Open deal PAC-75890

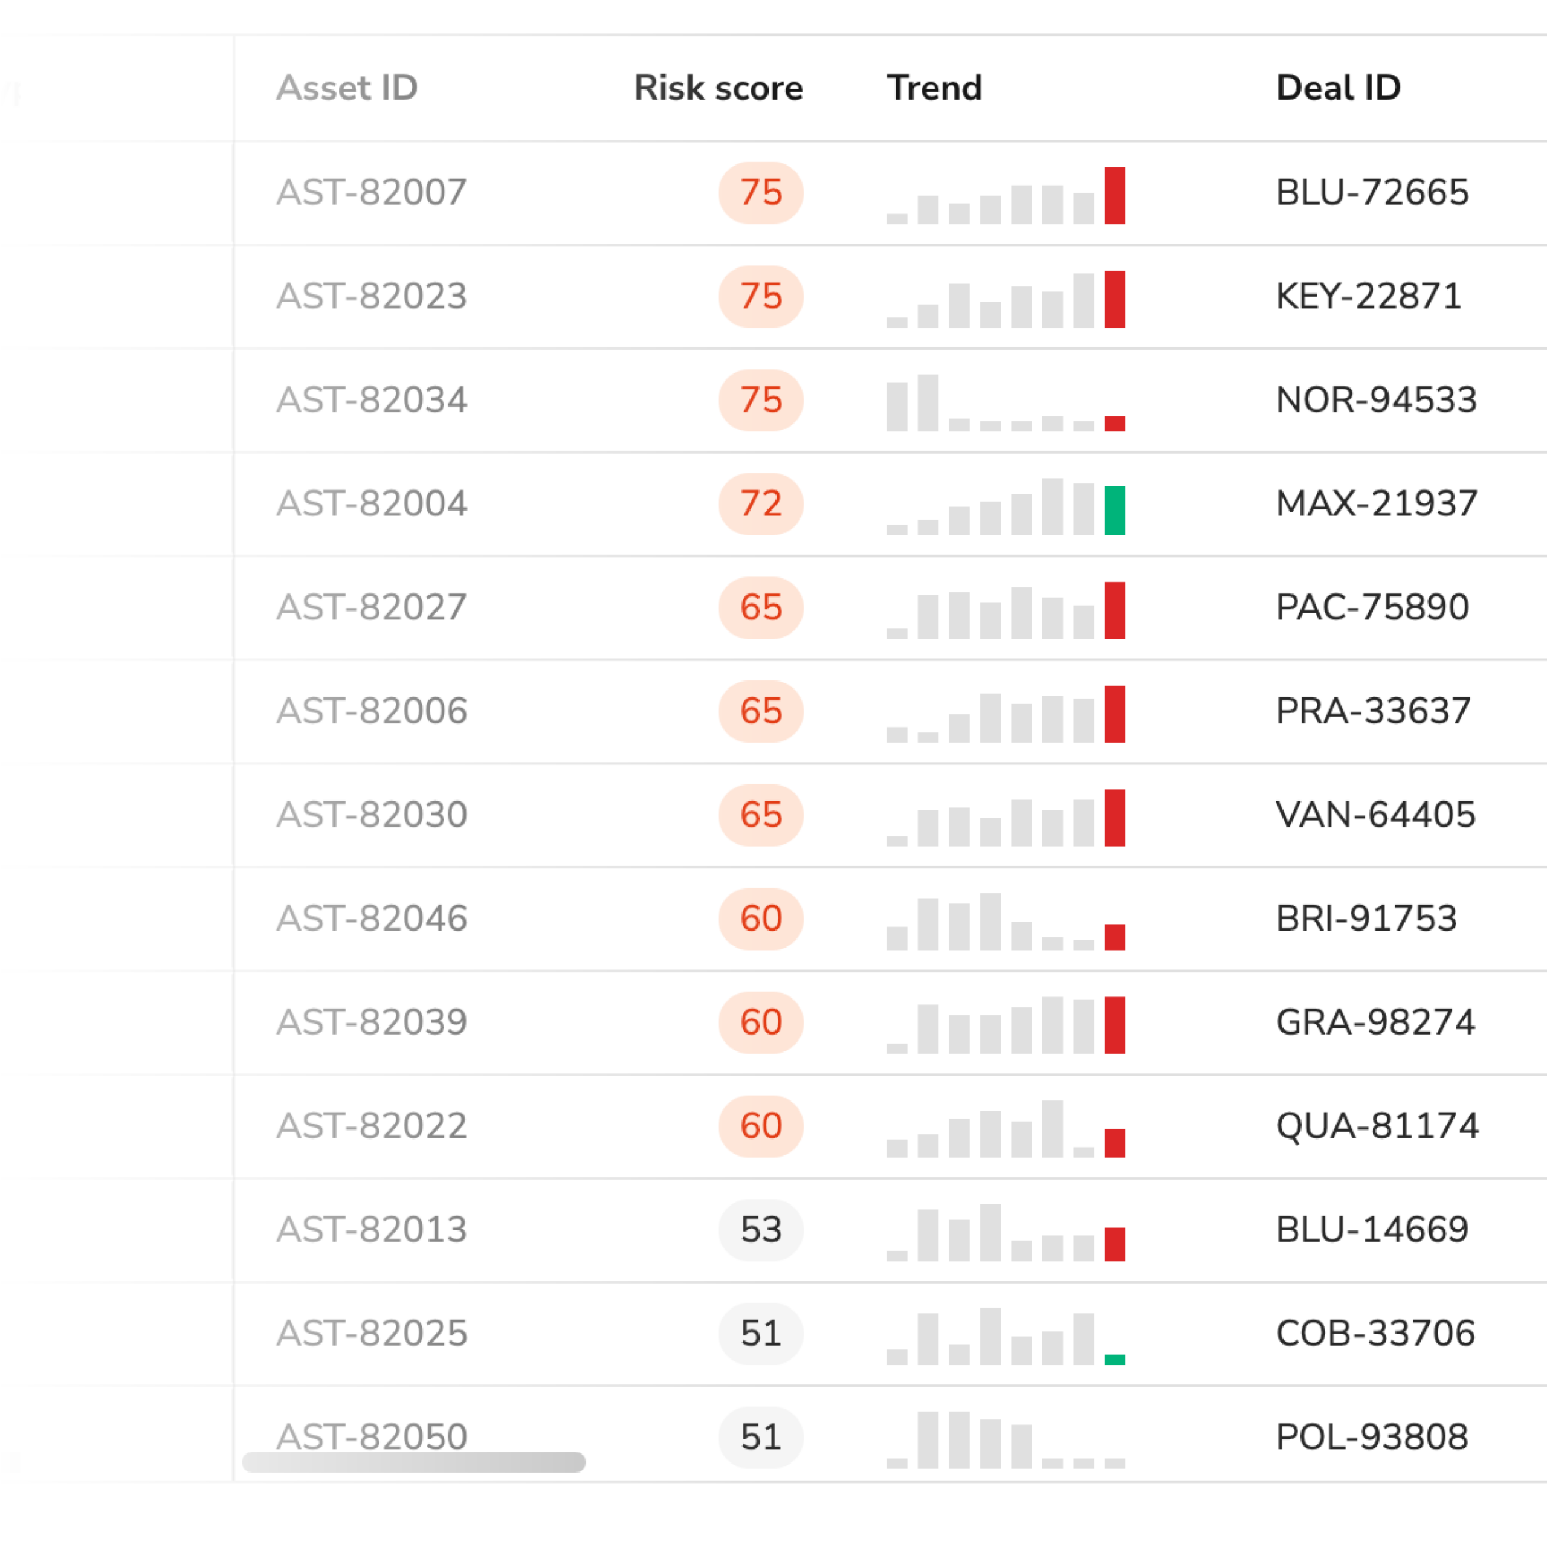click(1372, 607)
